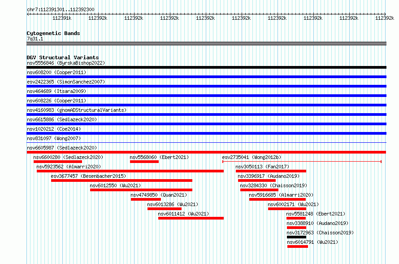Open nsv3396917 (Audano2019) variant
Screen dimensions: 399x264
pos(269,176)
